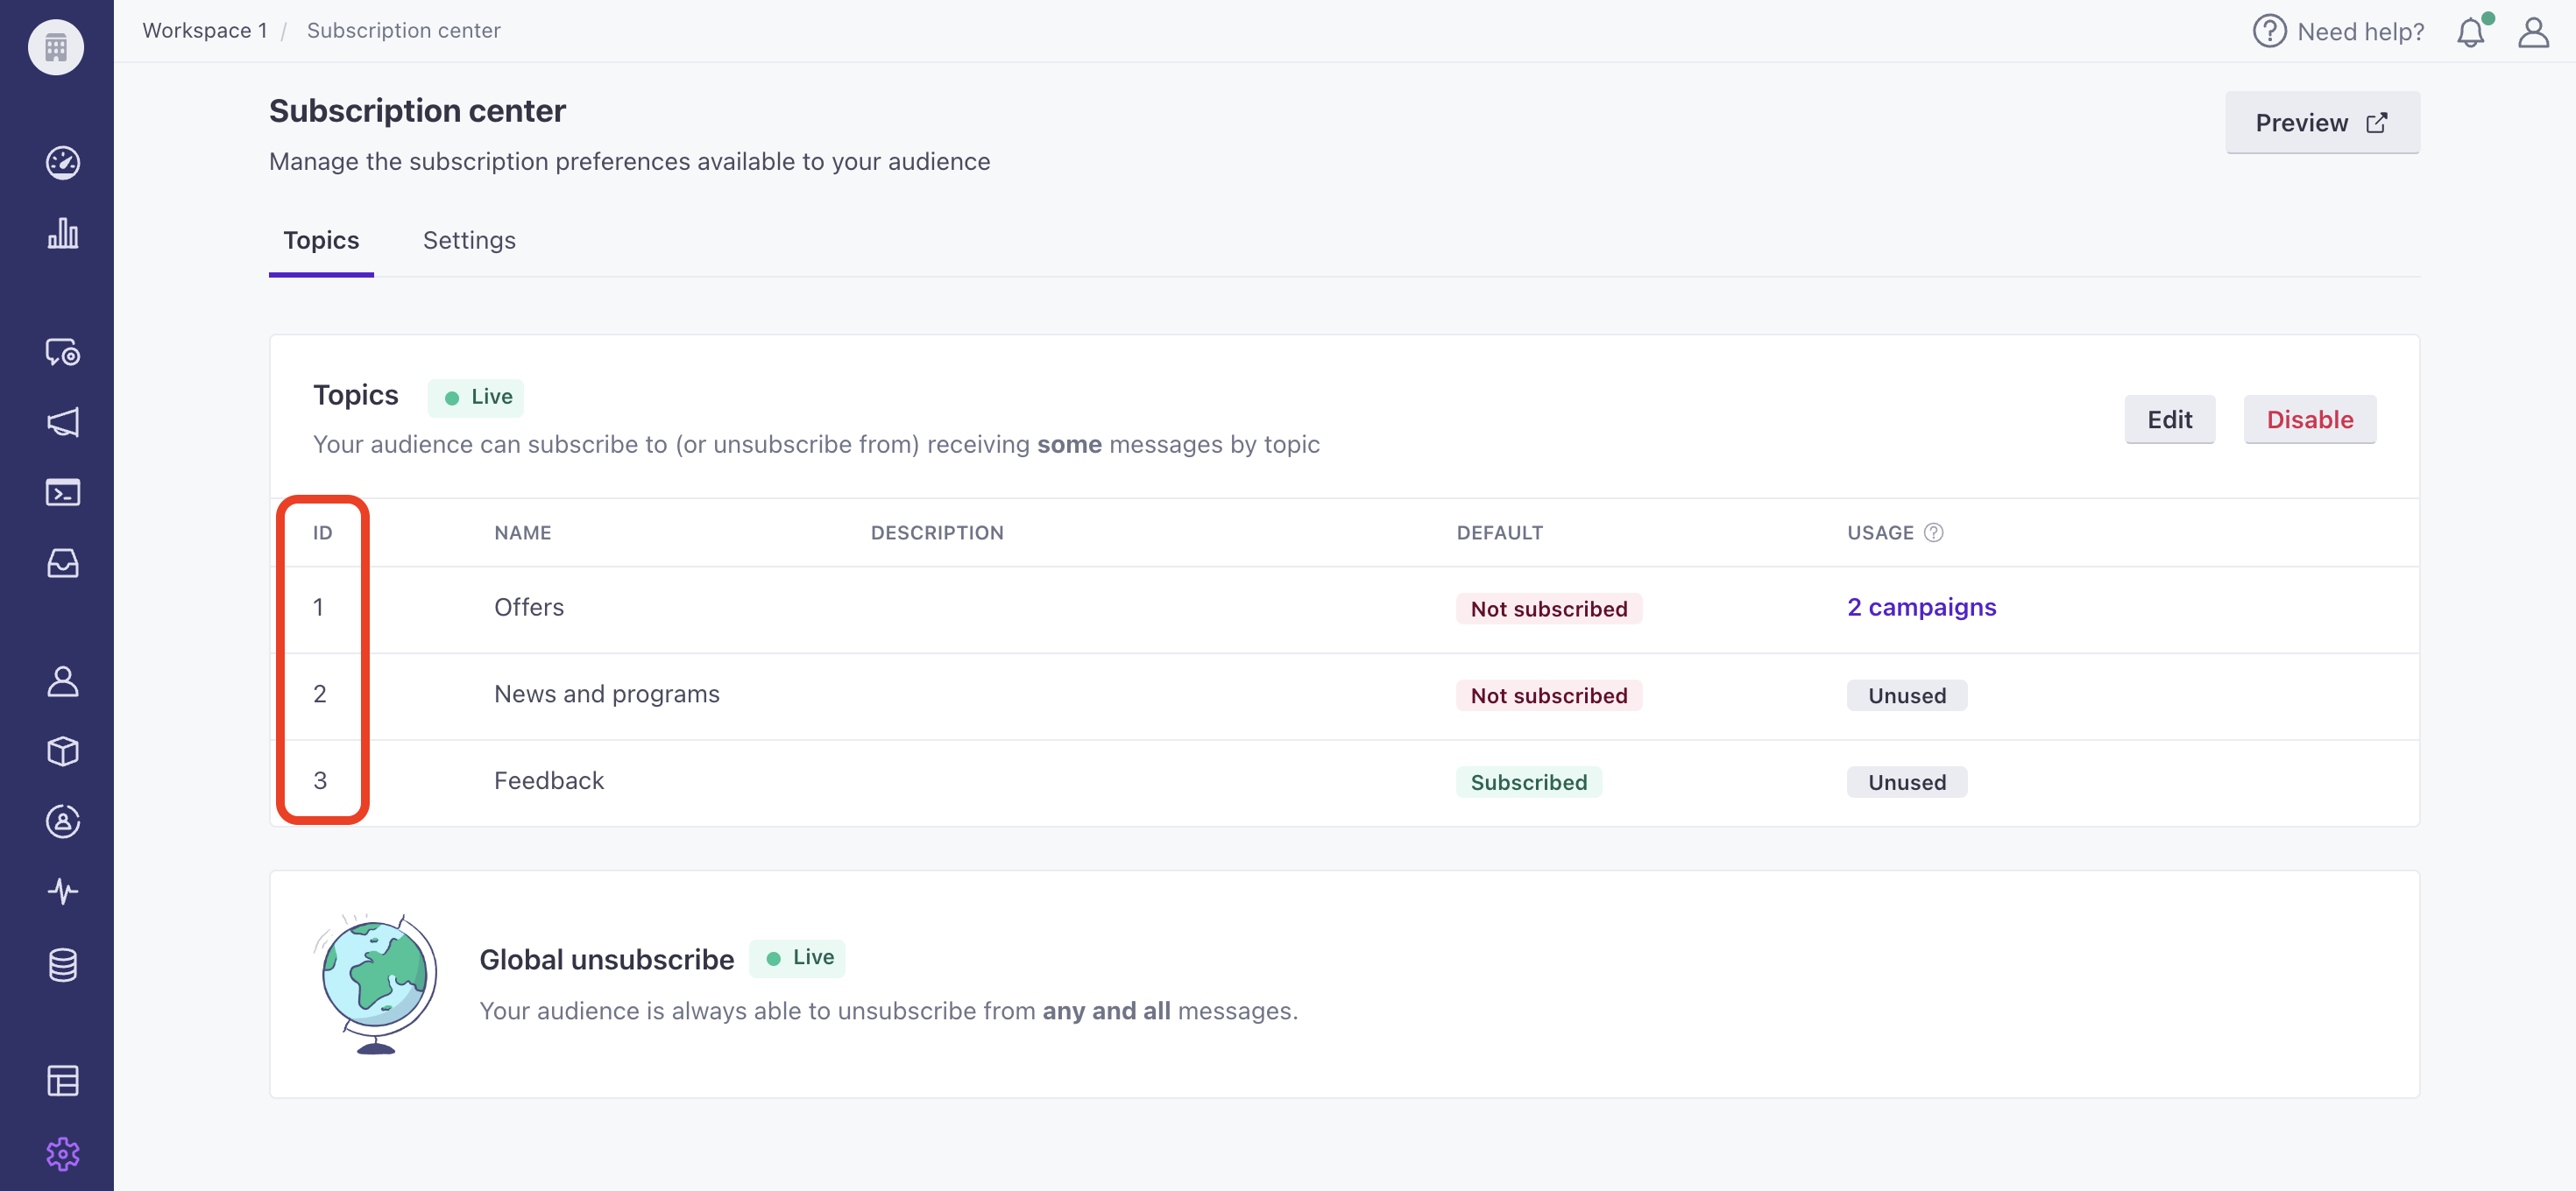Open the Segments circled-person icon
The width and height of the screenshot is (2576, 1191).
pos(63,821)
